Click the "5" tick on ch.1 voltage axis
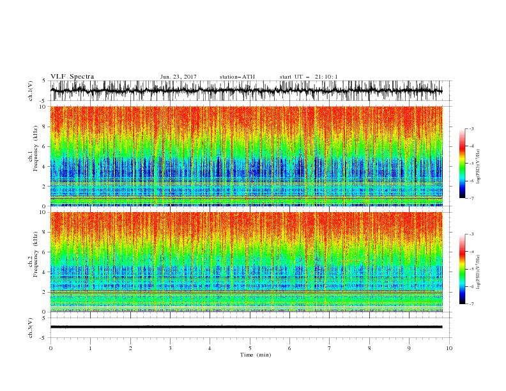 45,81
